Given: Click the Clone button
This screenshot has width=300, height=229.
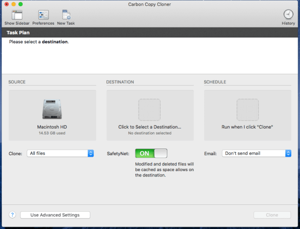Looking at the screenshot, I should 272,215.
